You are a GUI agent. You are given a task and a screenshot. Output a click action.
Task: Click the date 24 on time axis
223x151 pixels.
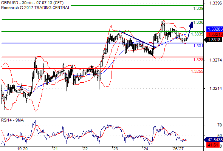click(x=146, y=149)
